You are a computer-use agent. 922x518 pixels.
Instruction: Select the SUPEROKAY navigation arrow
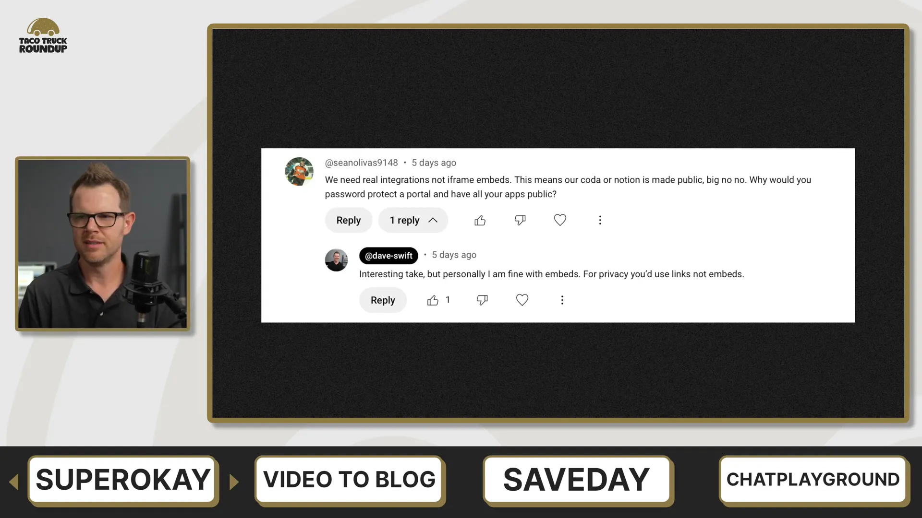[234, 480]
